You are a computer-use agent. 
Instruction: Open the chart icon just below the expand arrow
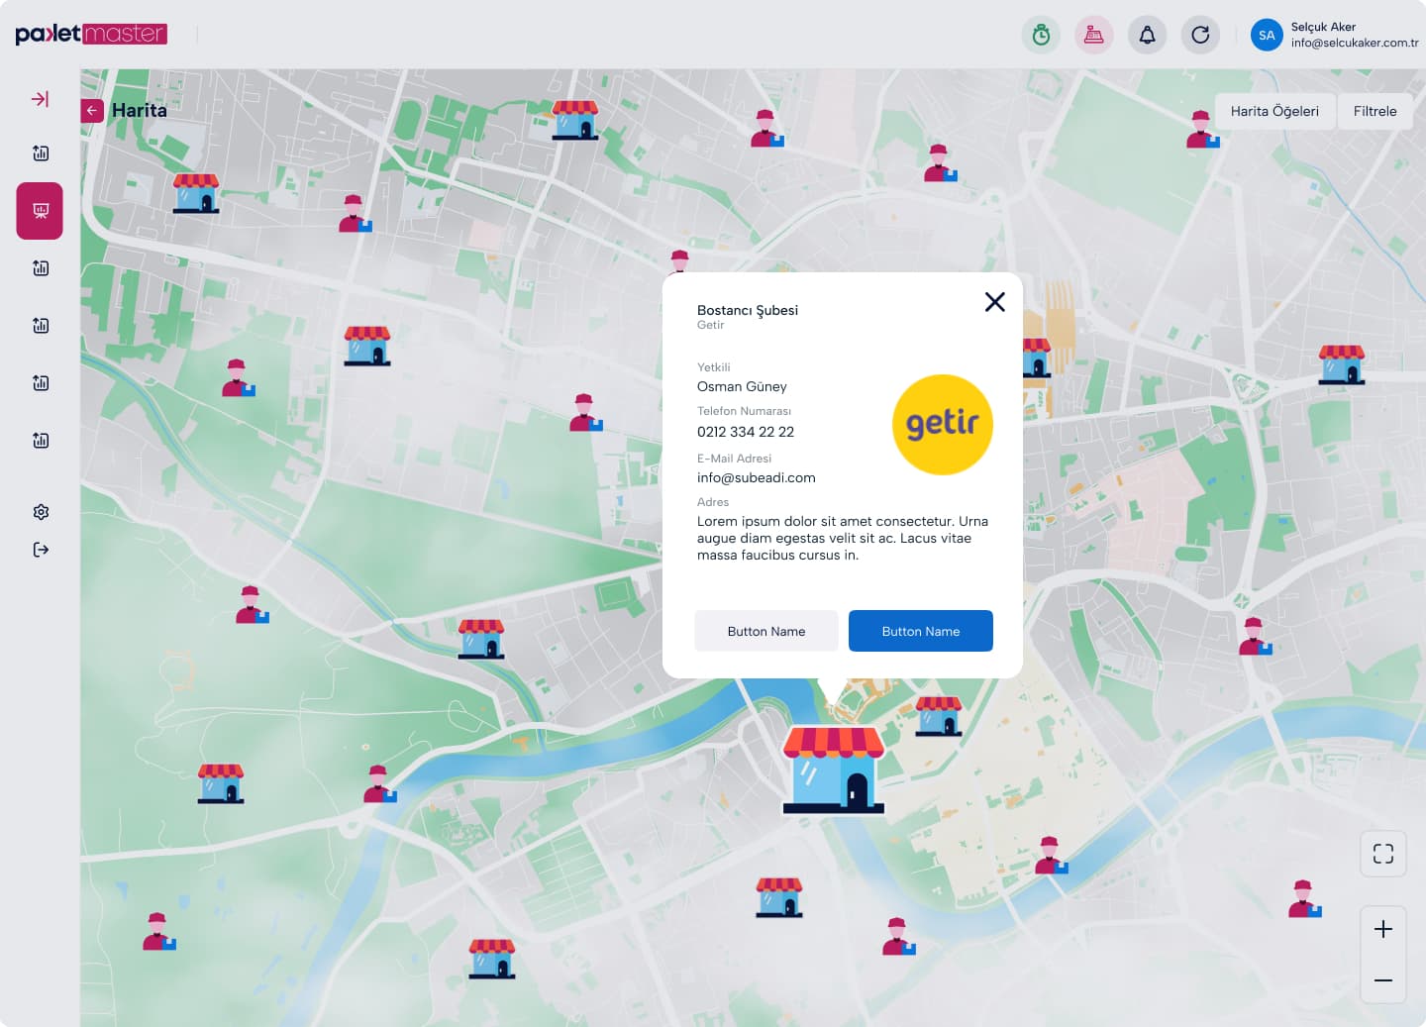point(41,154)
